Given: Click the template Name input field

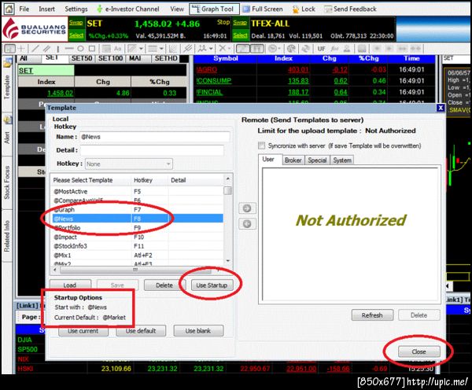Looking at the screenshot, I should pos(155,137).
